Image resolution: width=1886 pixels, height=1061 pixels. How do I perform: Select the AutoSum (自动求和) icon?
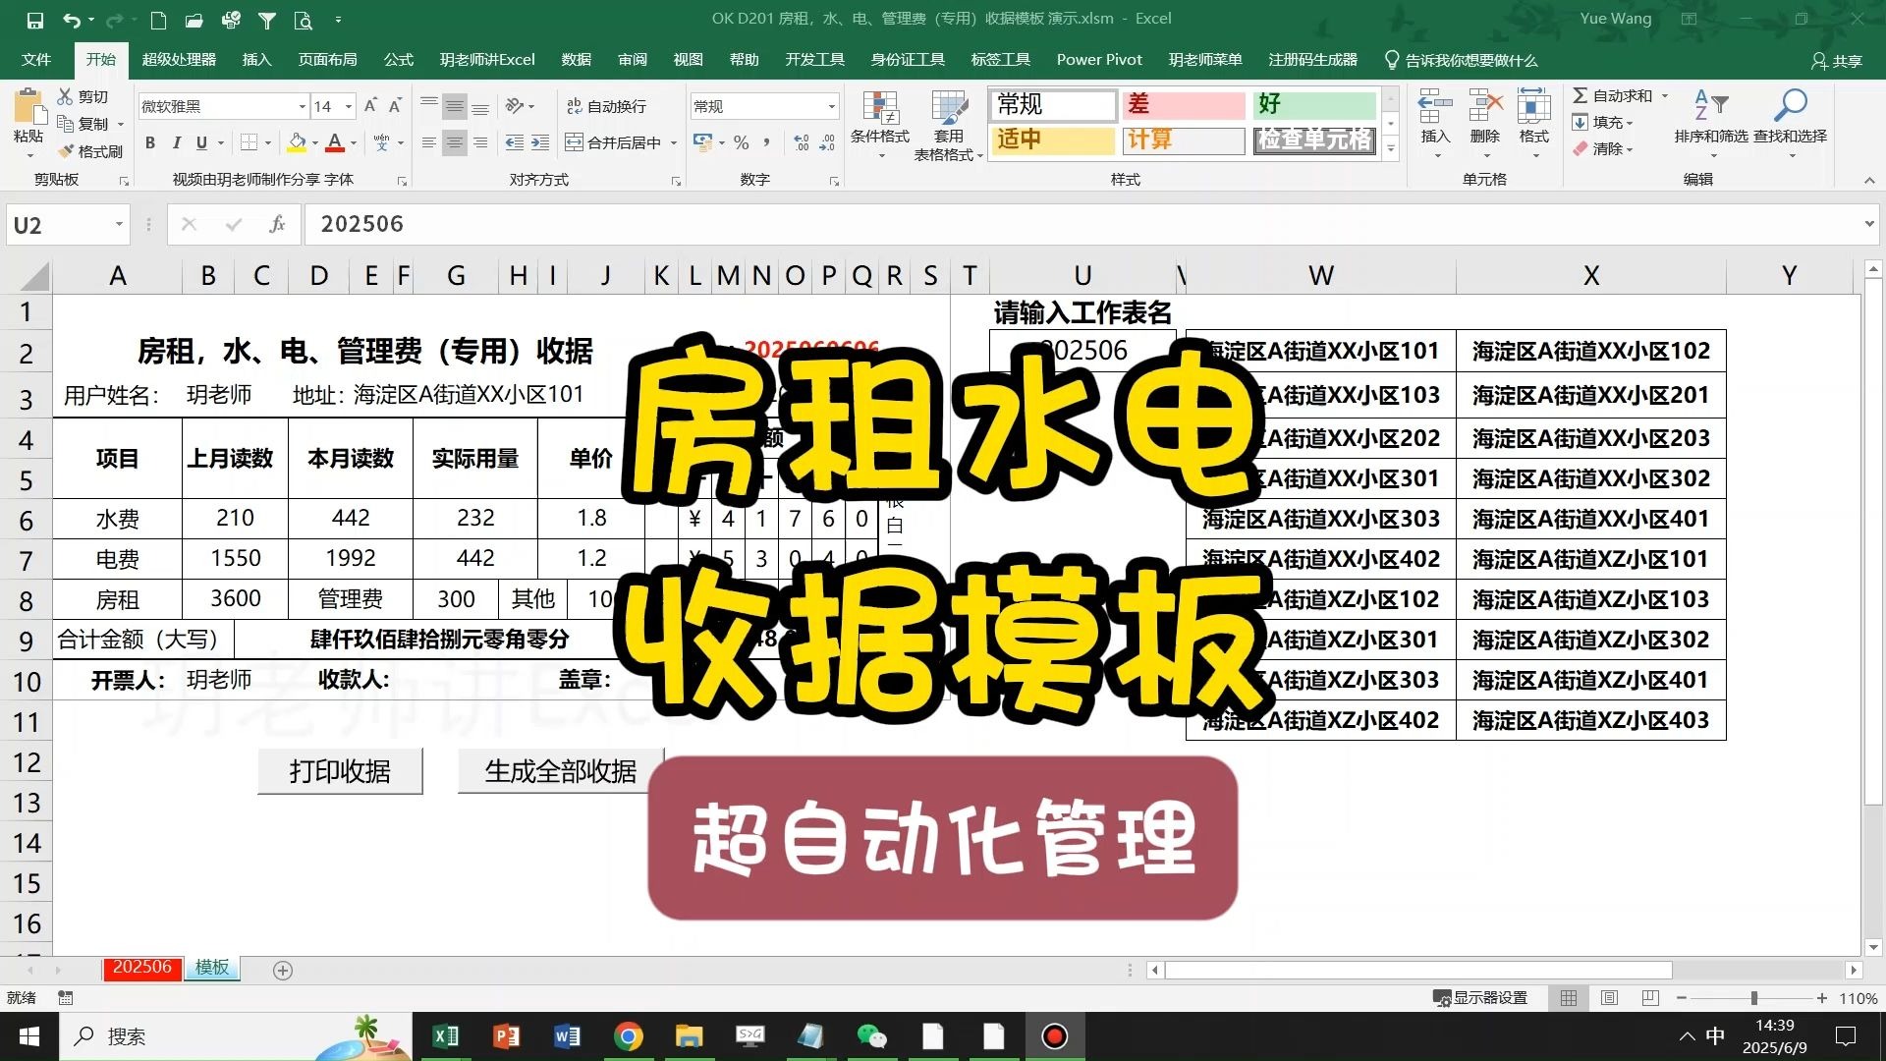point(1583,95)
